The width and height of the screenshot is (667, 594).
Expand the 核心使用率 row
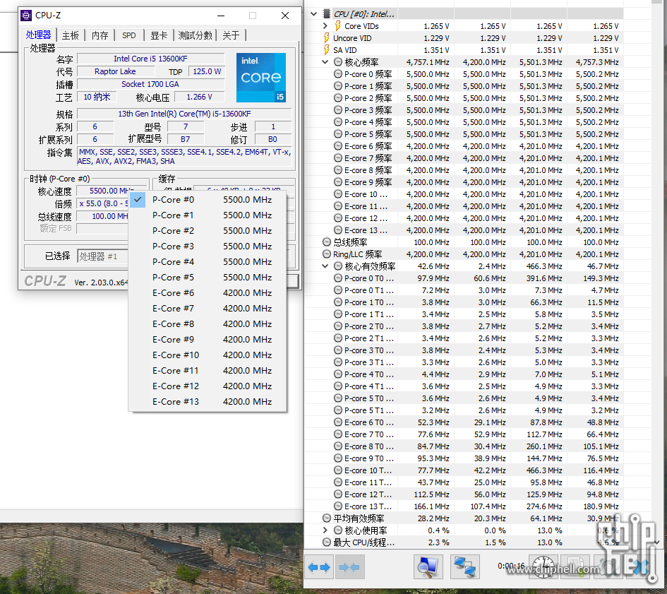point(325,530)
